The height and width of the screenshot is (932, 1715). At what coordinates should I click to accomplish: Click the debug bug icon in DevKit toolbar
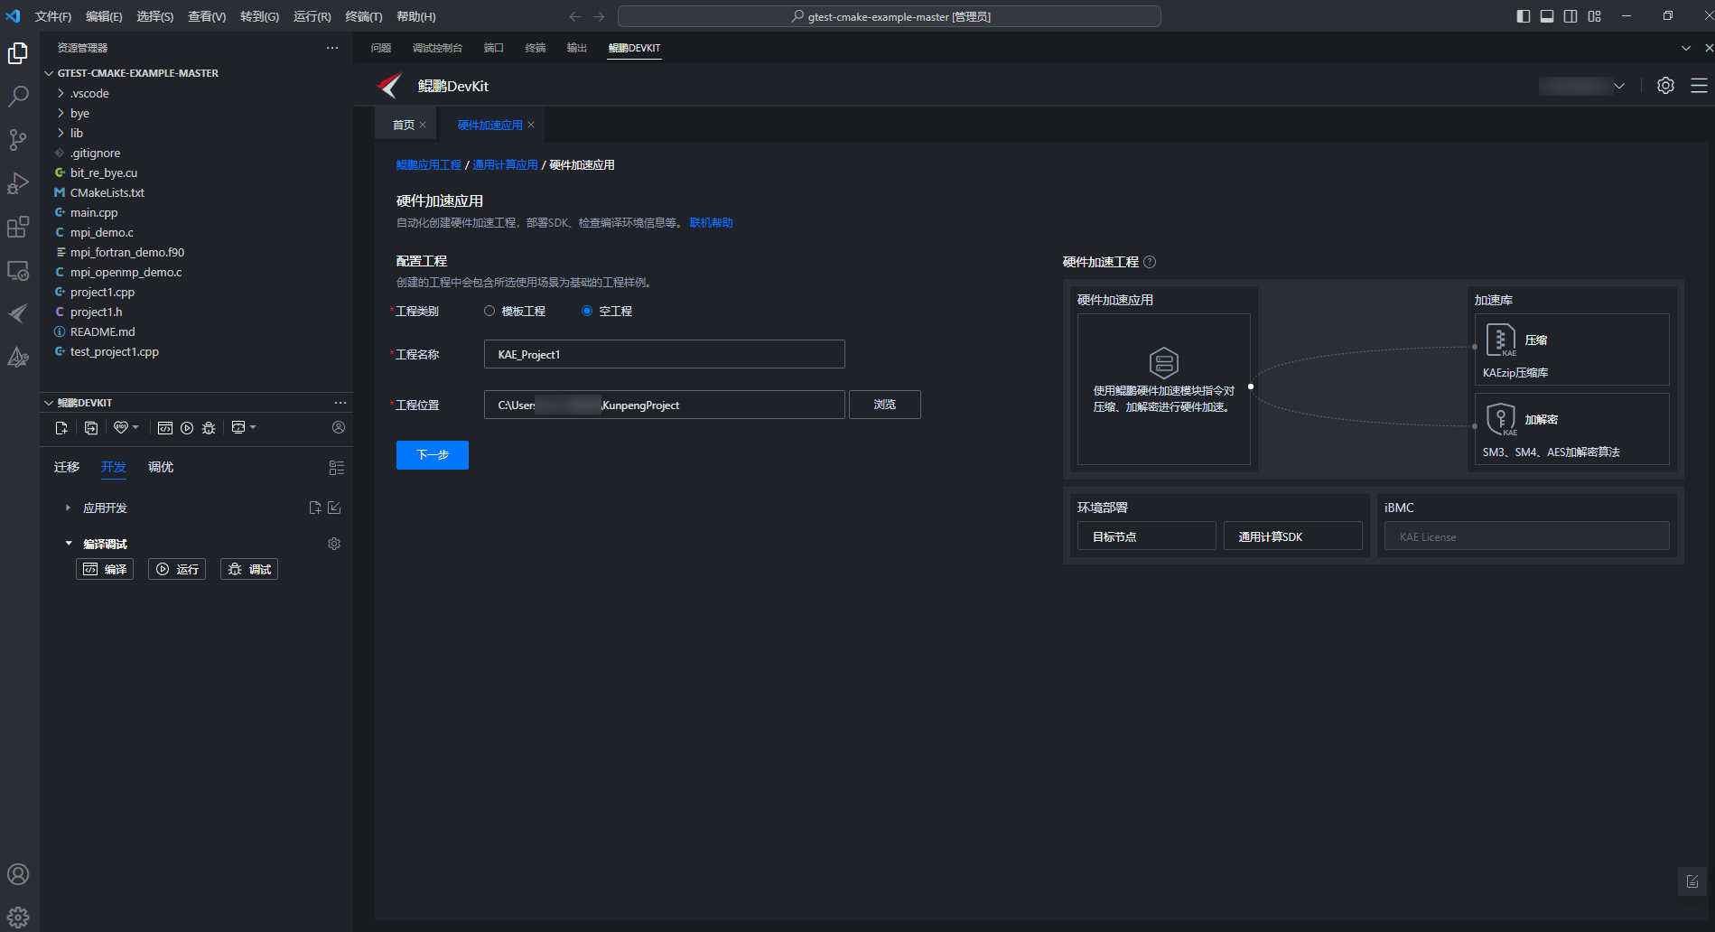(209, 428)
